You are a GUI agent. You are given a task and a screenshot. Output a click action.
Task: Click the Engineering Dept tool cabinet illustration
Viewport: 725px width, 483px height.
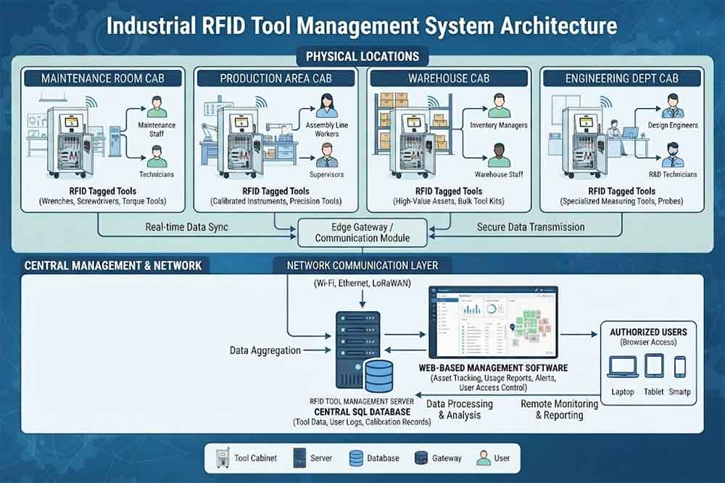584,142
